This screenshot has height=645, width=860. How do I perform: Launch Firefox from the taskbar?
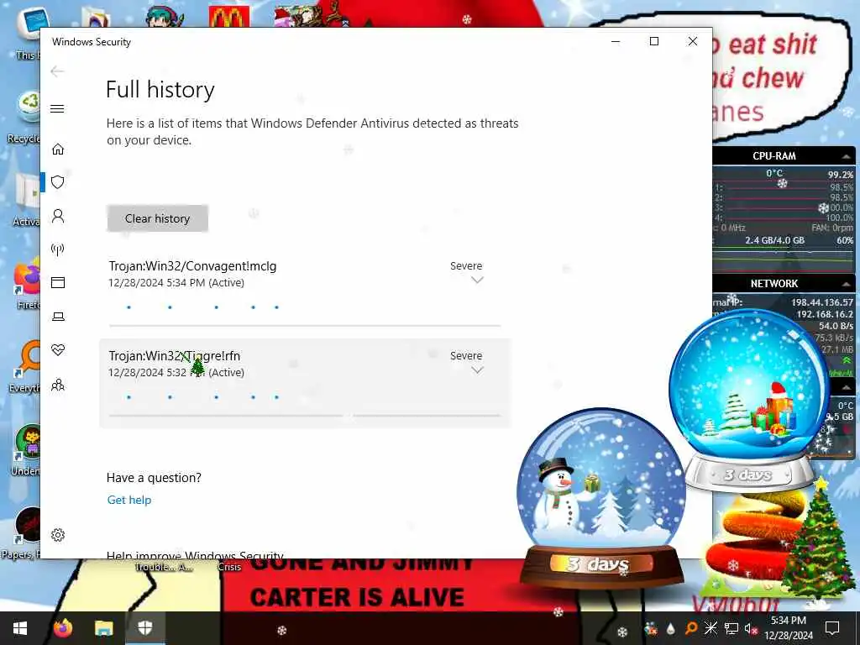[x=63, y=628]
